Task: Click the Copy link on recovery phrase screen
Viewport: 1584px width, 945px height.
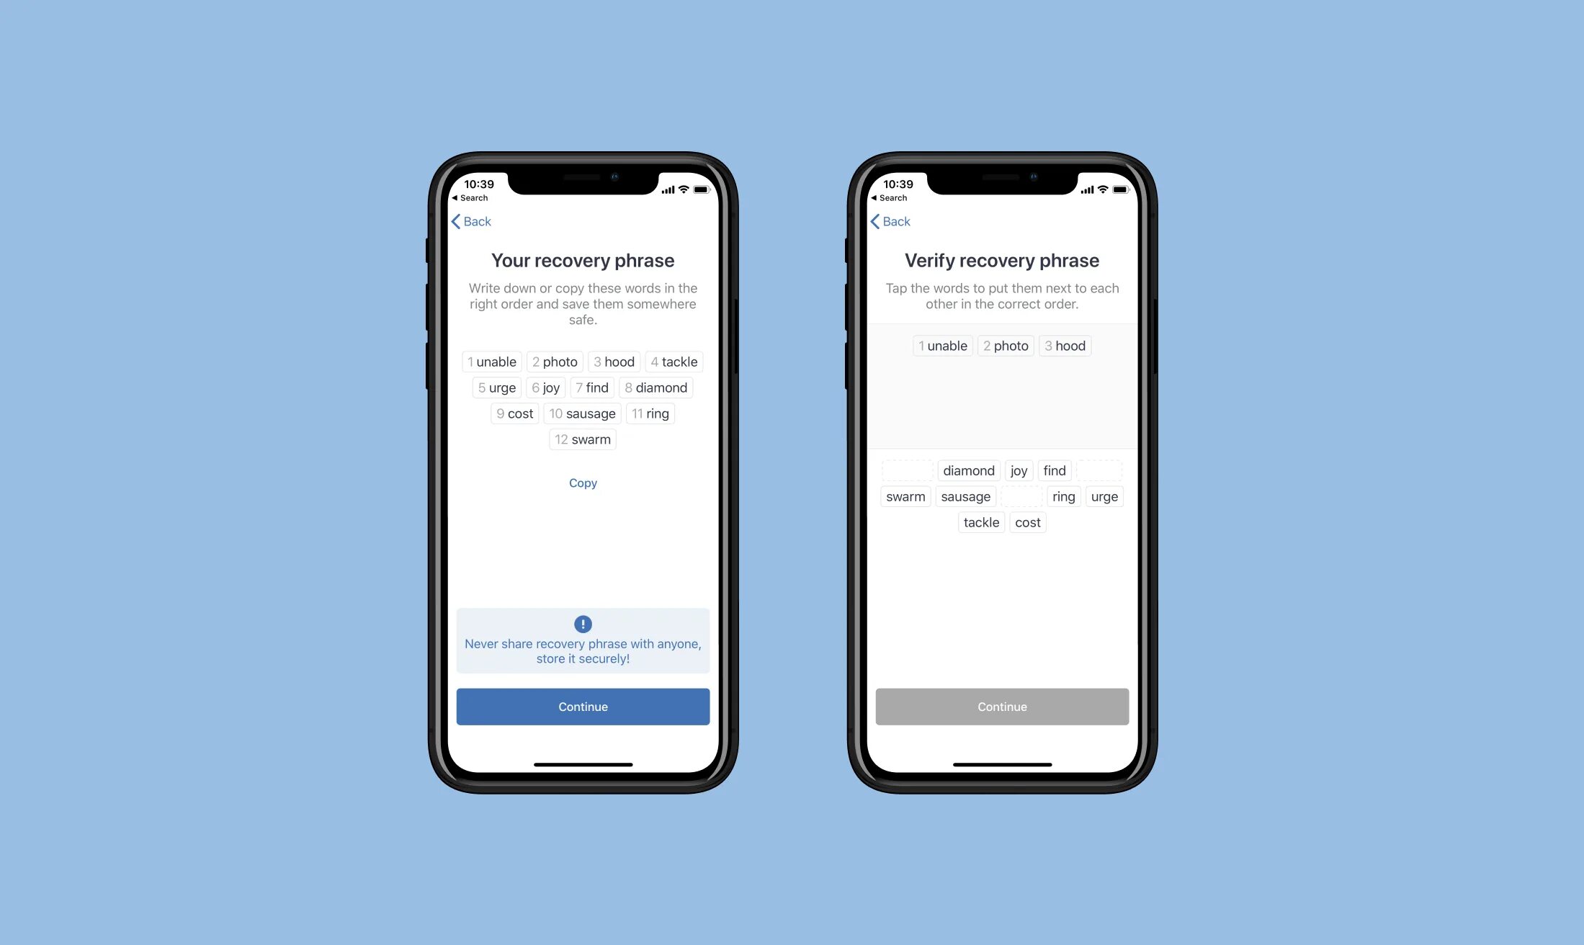Action: (583, 483)
